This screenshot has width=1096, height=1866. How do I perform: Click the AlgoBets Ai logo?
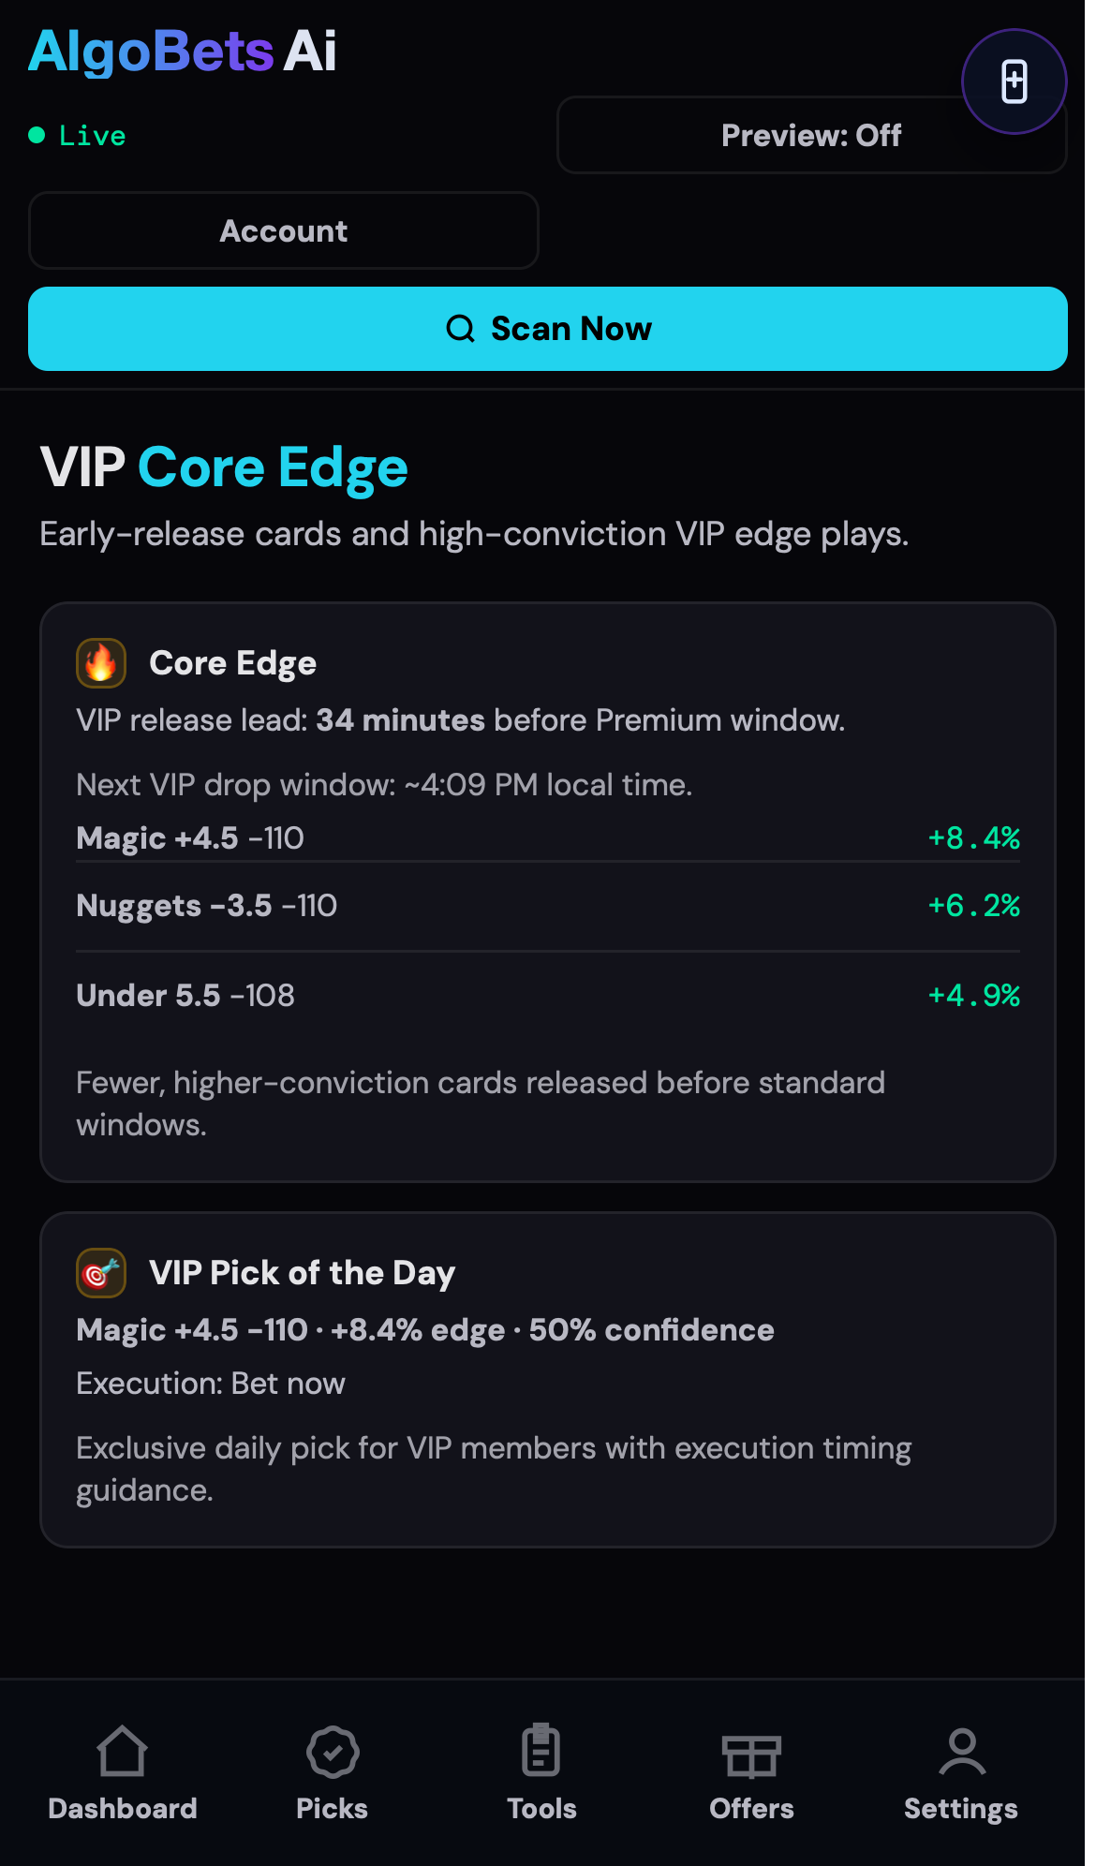pyautogui.click(x=182, y=52)
